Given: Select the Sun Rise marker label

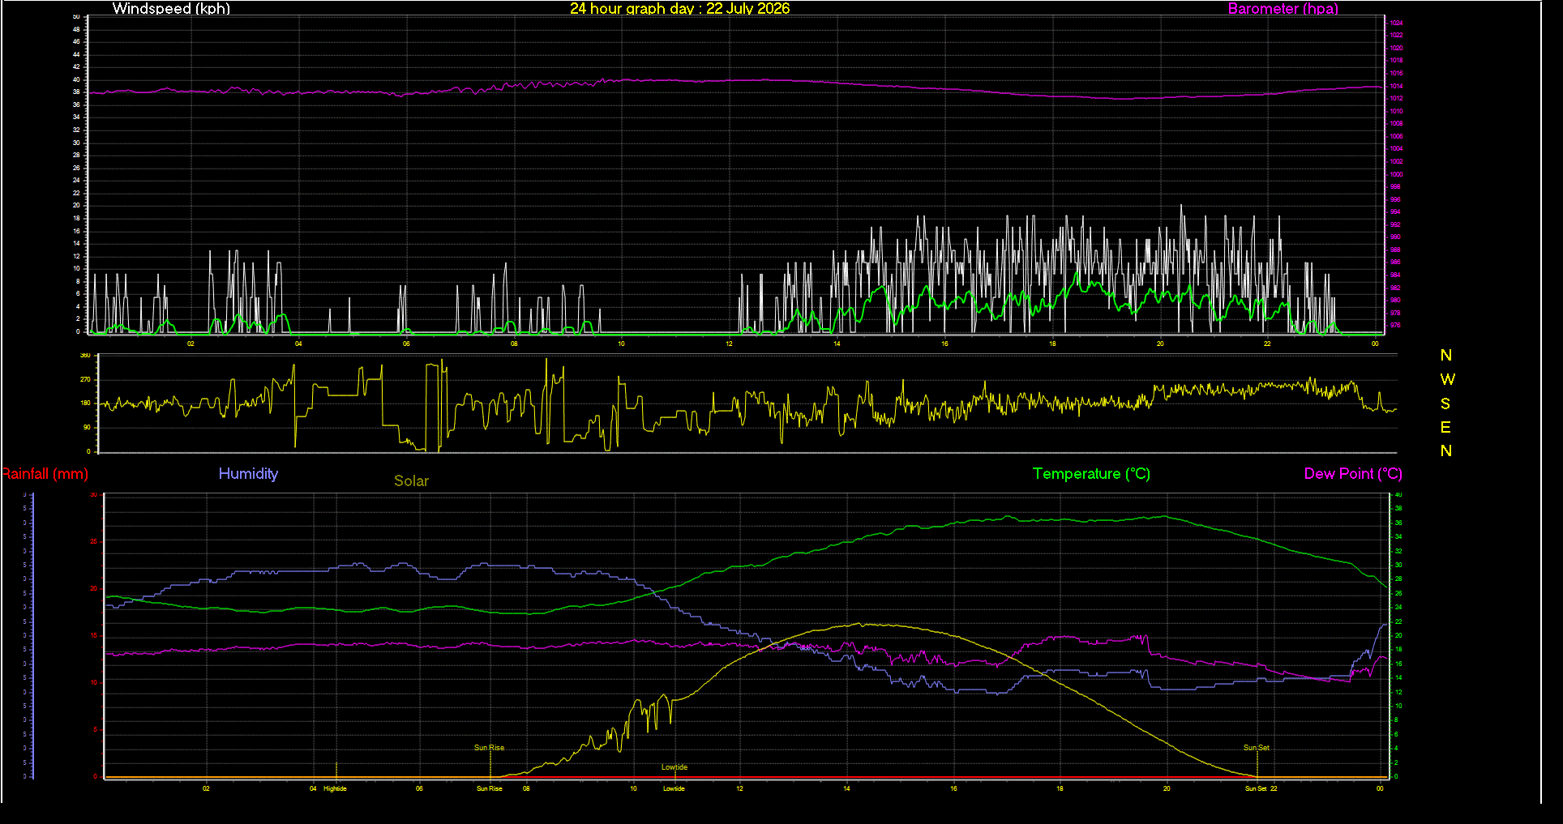Looking at the screenshot, I should click(x=489, y=748).
